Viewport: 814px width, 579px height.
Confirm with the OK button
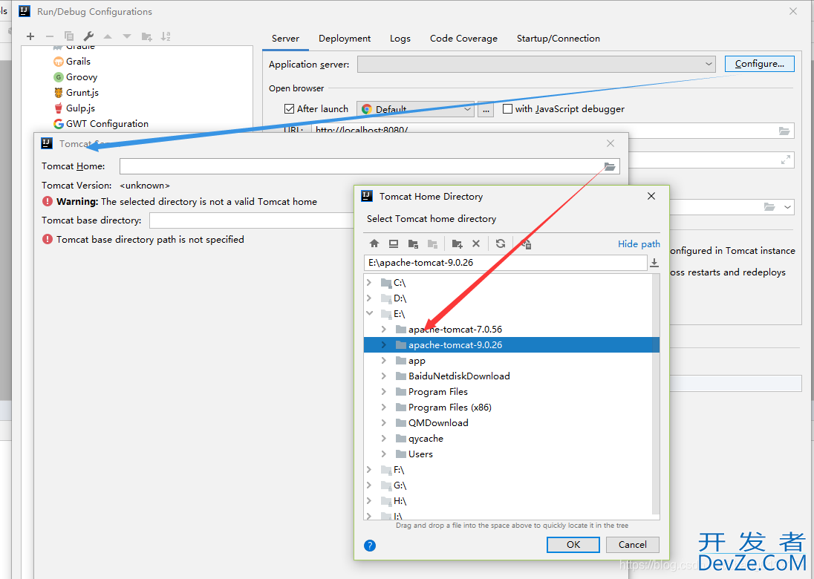click(x=573, y=545)
